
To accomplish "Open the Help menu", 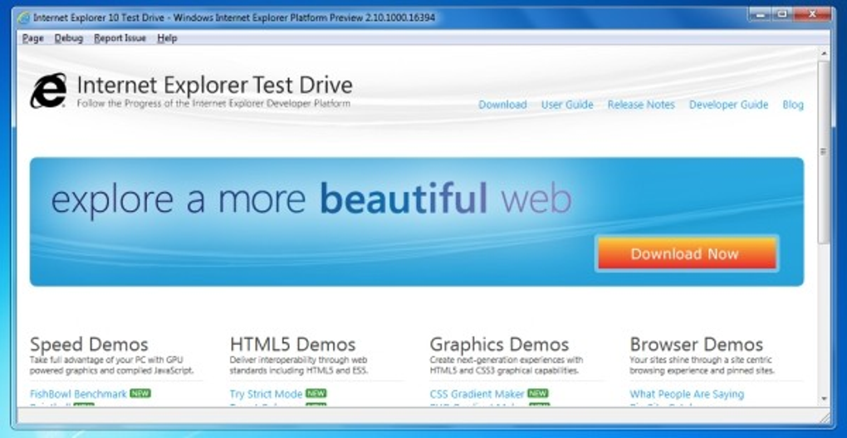I will coord(167,38).
